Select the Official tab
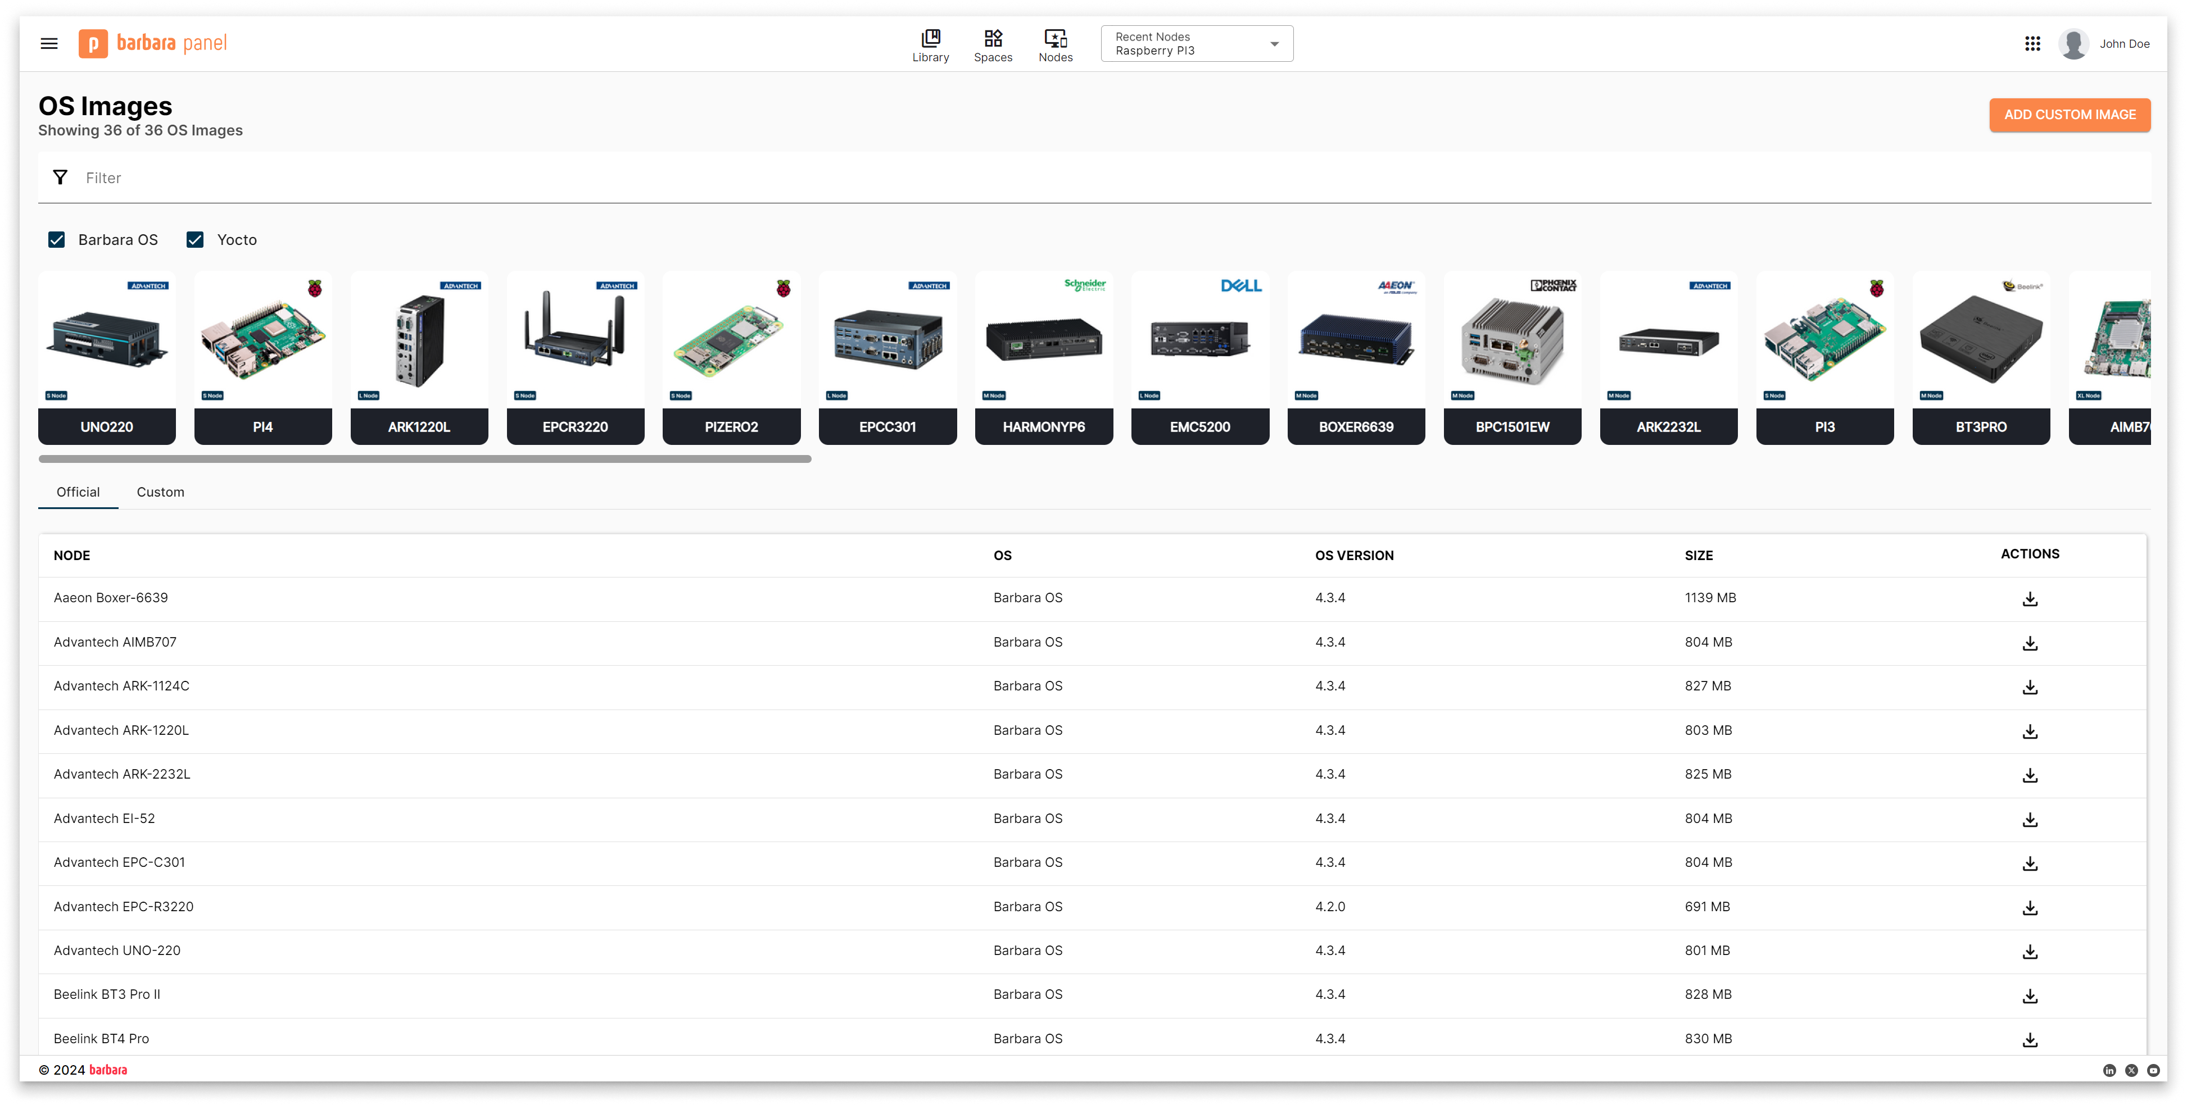The image size is (2187, 1105). [78, 492]
